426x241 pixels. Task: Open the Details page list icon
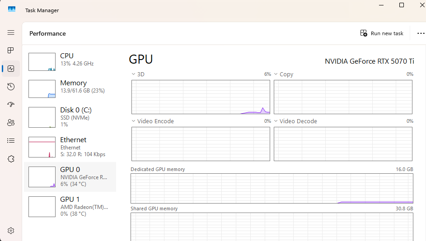point(11,141)
